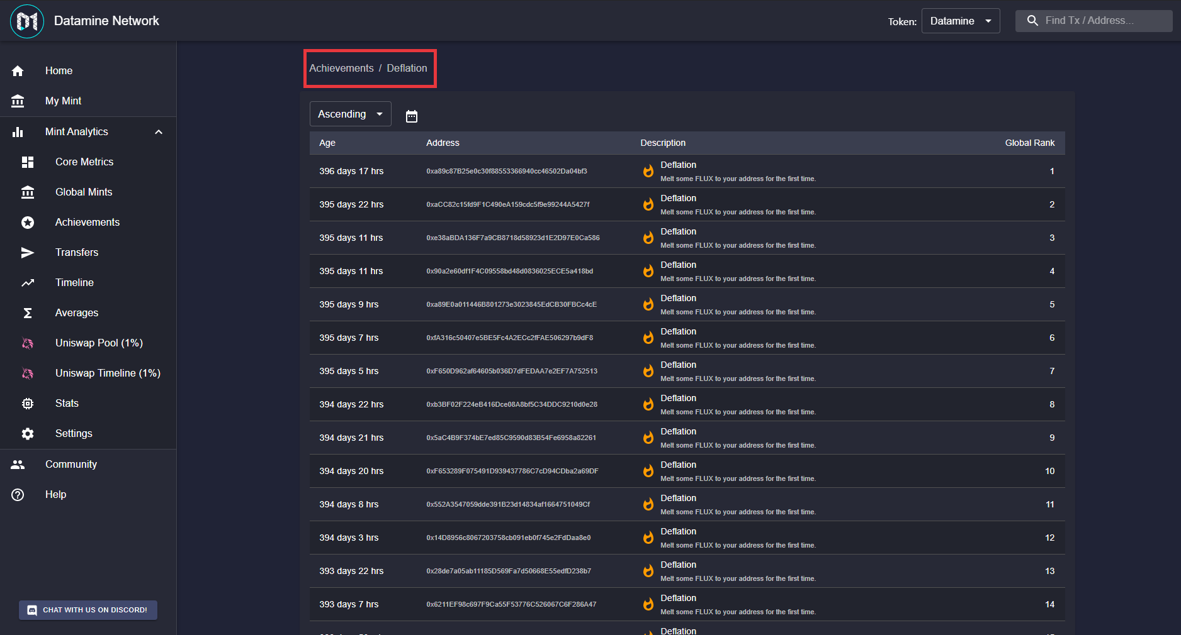1181x635 pixels.
Task: Open the Community page
Action: (x=88, y=465)
